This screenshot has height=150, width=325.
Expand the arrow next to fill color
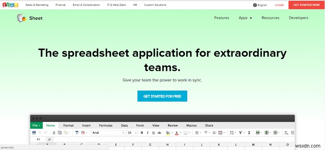(172, 133)
